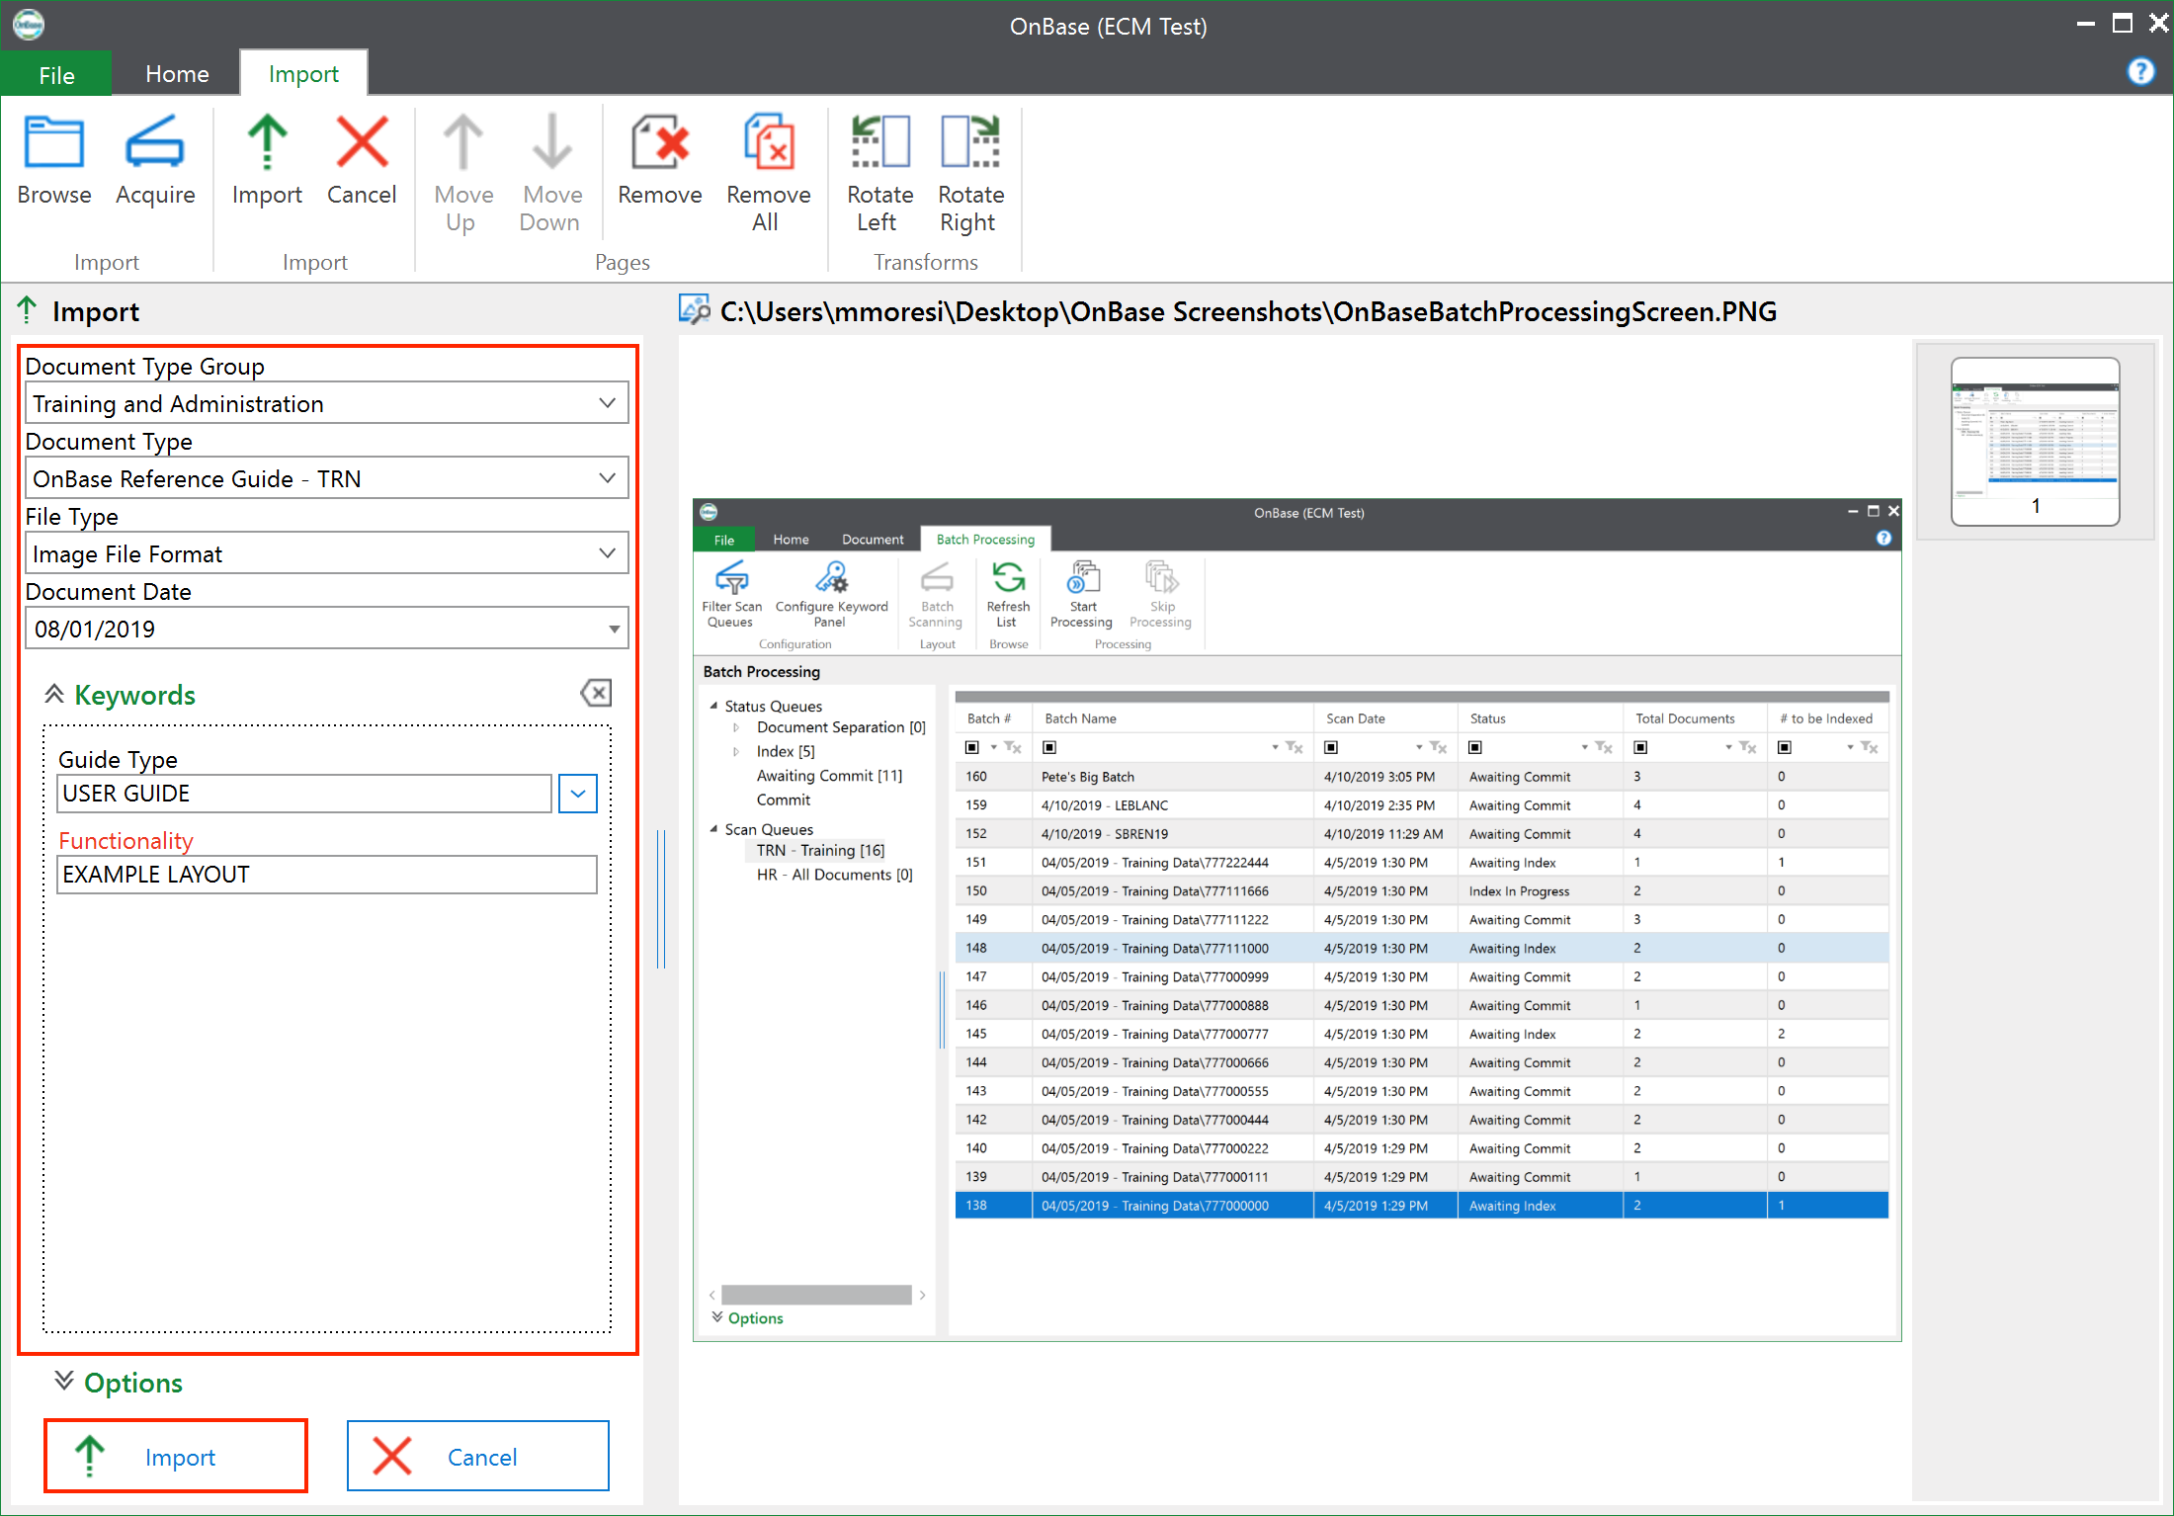2174x1516 pixels.
Task: Select page 1 thumbnail
Action: [x=2035, y=441]
